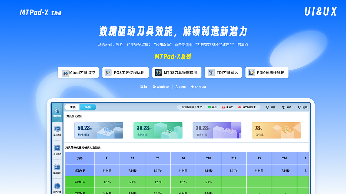This screenshot has height=194, width=346.
Task: Click the Android robot icon
Action: pyautogui.click(x=193, y=87)
